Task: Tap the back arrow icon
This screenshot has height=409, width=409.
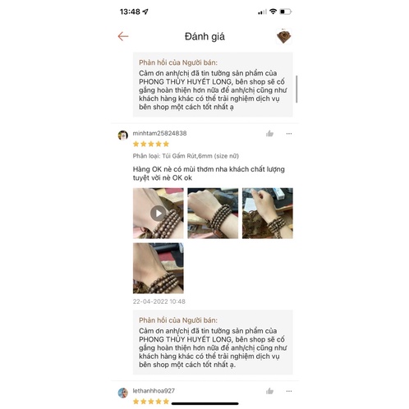Action: (x=123, y=36)
